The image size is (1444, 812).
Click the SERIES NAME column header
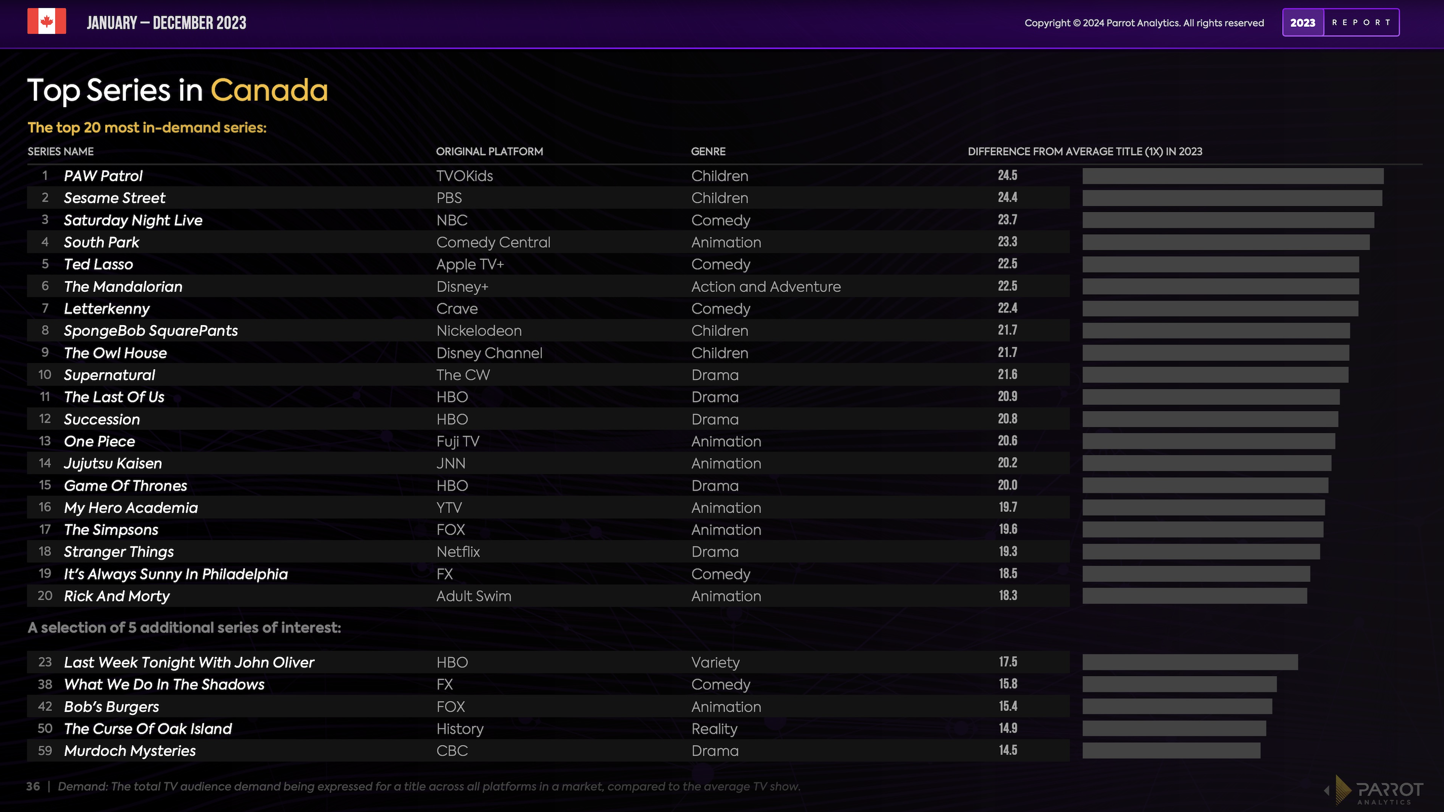click(x=61, y=151)
